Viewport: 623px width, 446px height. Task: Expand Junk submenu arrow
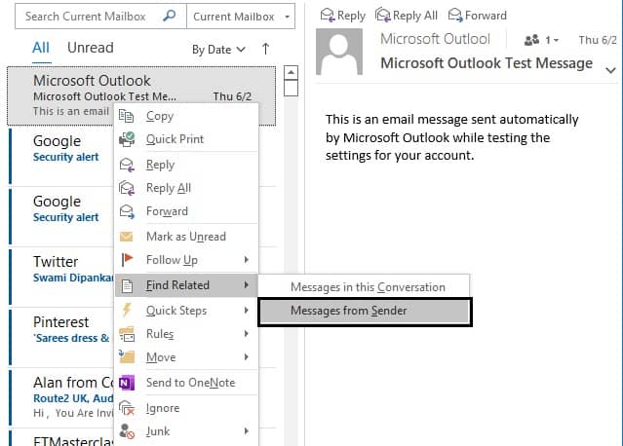click(247, 431)
